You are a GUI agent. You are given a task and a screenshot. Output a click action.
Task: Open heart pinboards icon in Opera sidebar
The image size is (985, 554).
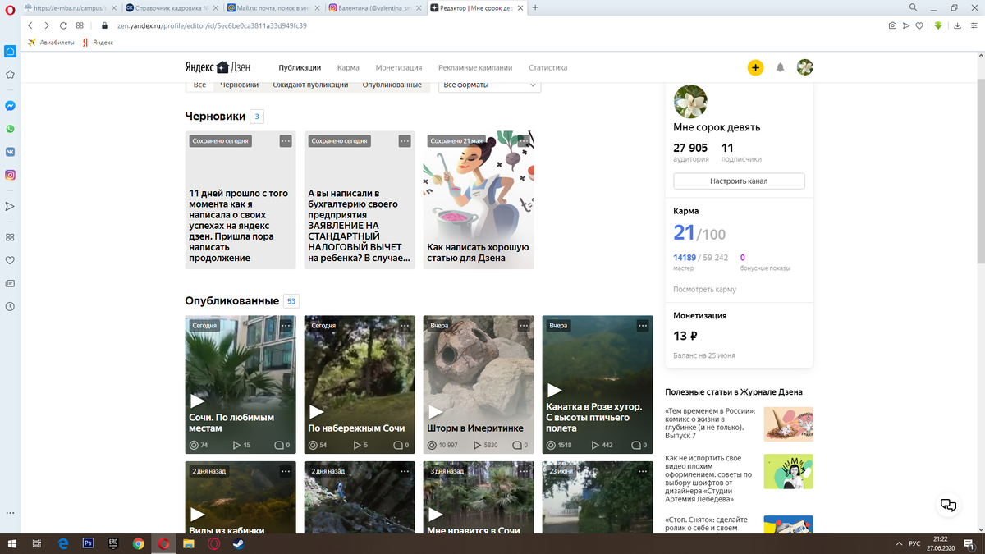11,260
